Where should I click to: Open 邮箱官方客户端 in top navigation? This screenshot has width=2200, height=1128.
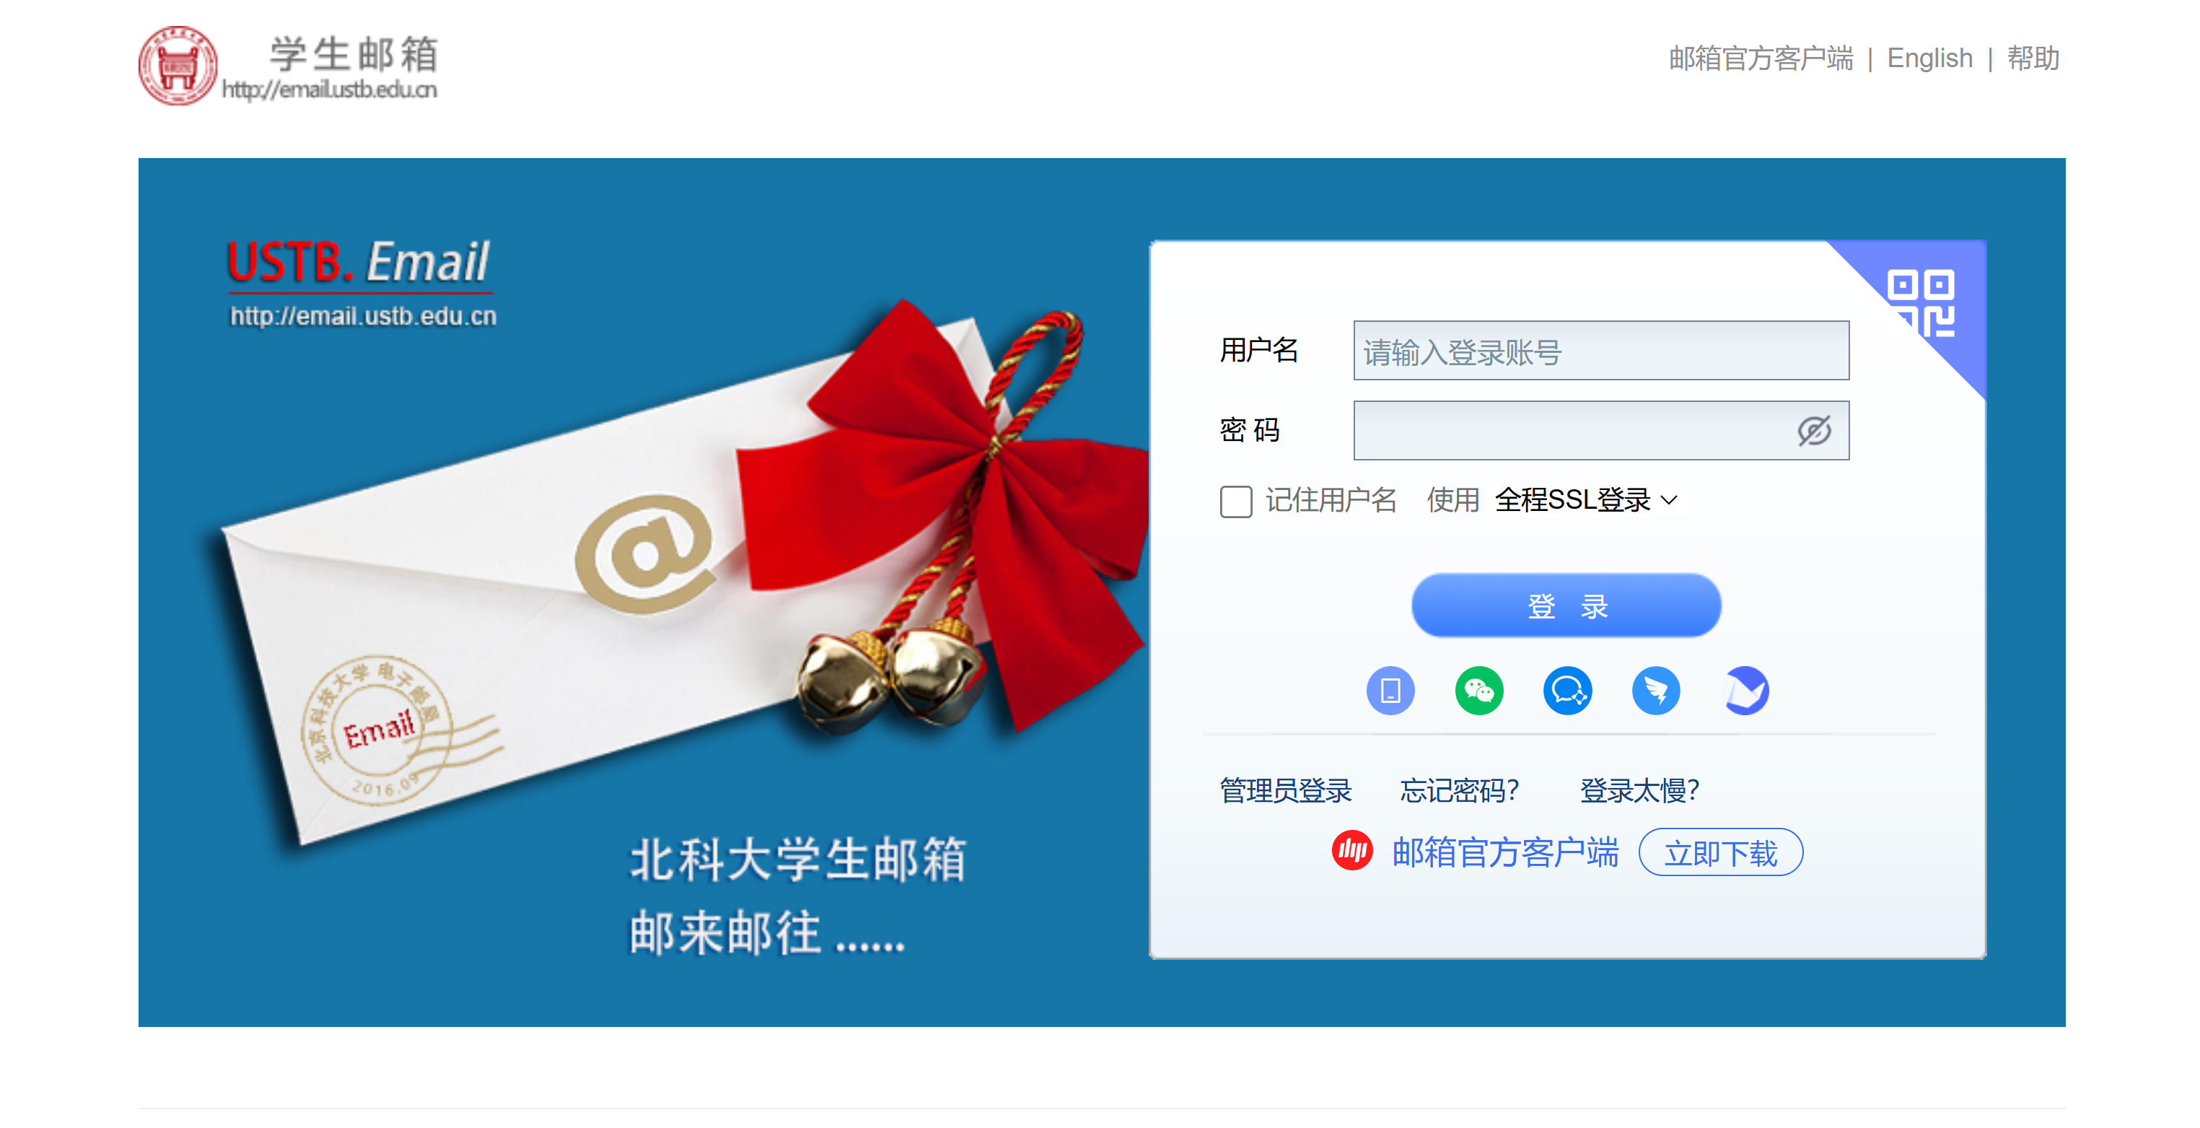pos(1761,58)
